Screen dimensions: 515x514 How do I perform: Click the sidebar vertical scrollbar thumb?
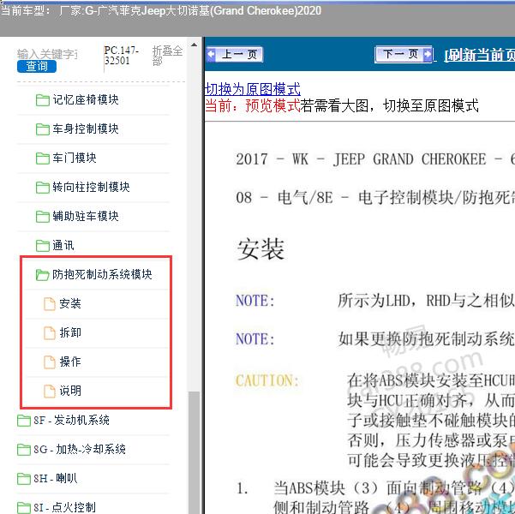pyautogui.click(x=195, y=452)
